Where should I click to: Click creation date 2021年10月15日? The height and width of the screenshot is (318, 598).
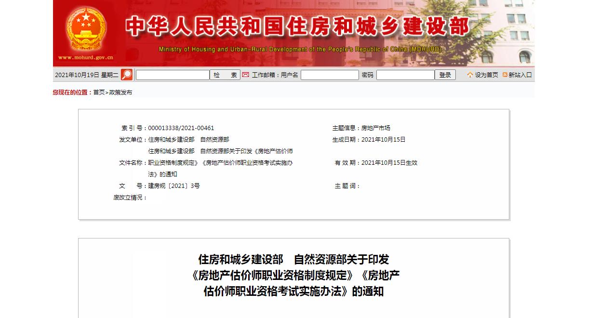tap(384, 140)
